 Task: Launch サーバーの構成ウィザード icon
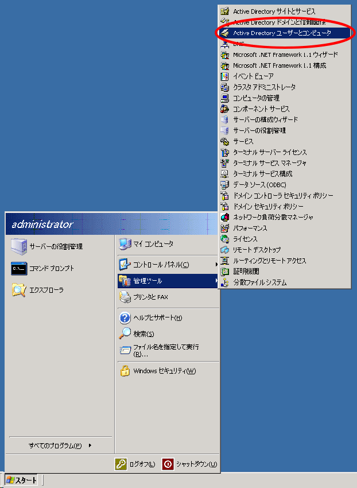tap(225, 120)
